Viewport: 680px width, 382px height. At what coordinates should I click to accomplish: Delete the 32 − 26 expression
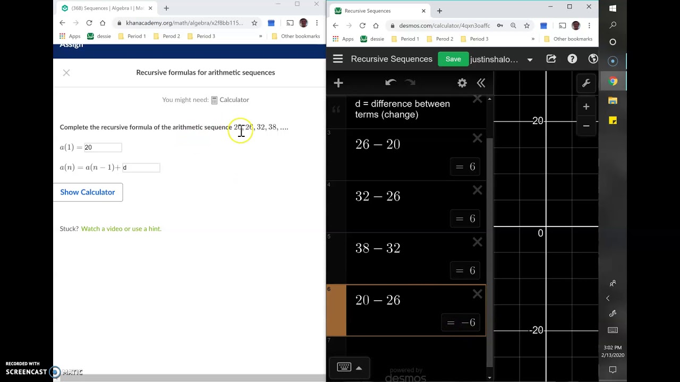point(477,190)
